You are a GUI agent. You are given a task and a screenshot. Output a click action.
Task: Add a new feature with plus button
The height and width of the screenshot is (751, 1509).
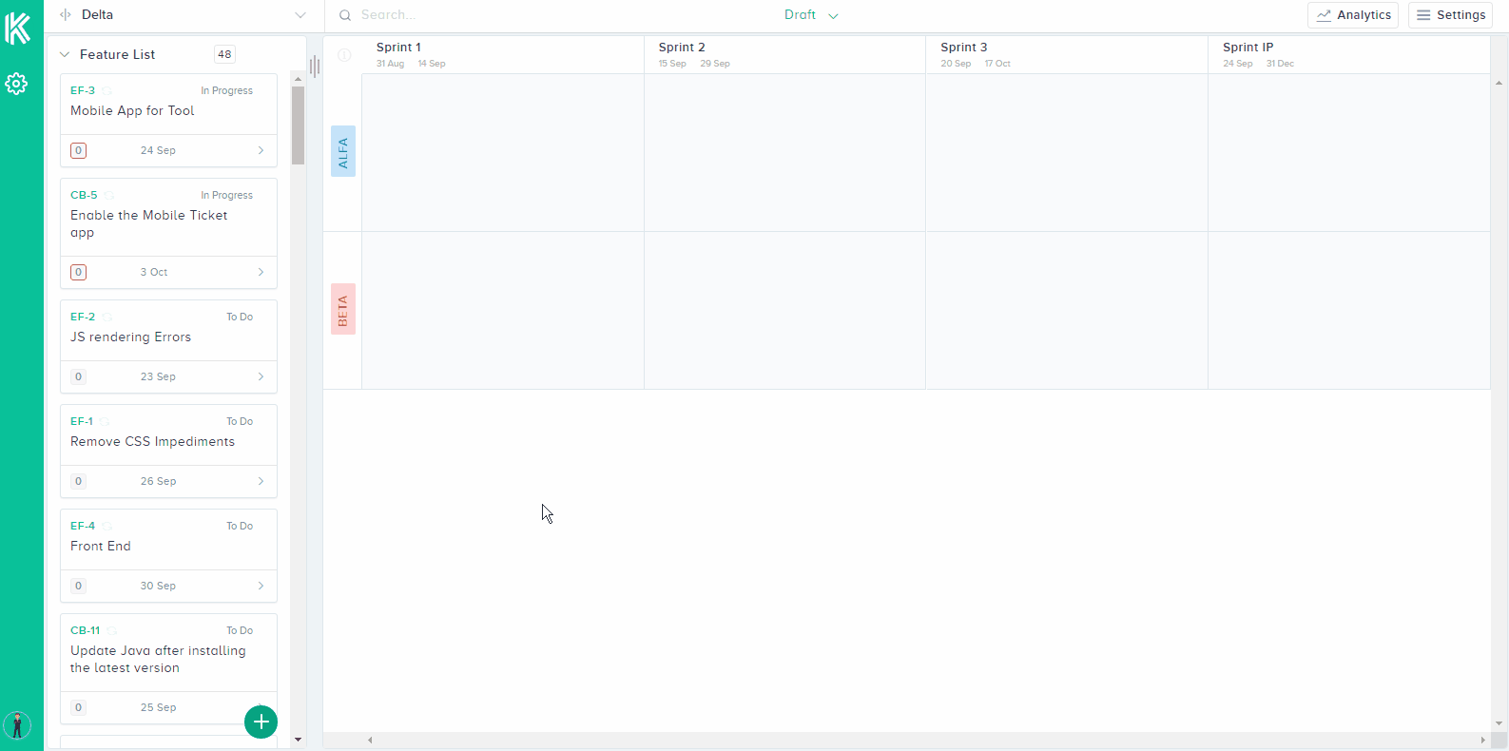click(x=261, y=722)
